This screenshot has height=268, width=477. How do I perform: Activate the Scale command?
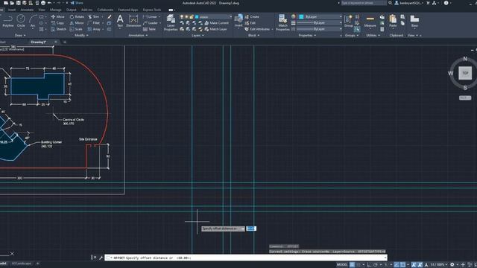tap(76, 29)
